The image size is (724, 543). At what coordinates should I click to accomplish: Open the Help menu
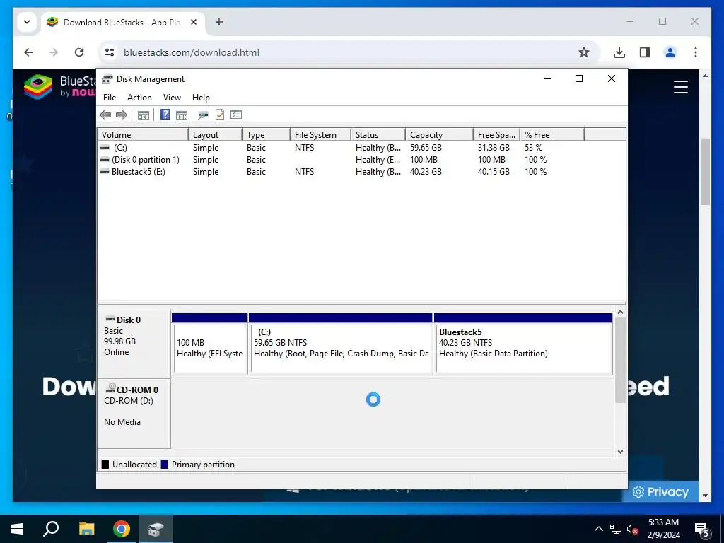pyautogui.click(x=201, y=98)
